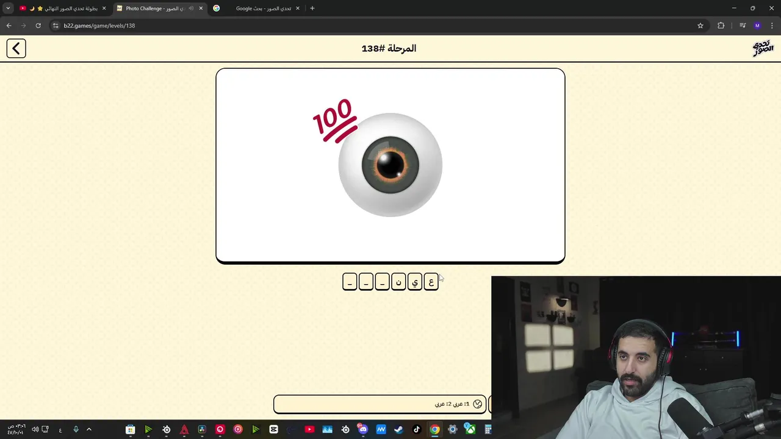Open TikTok from the taskbar
Image resolution: width=781 pixels, height=439 pixels.
pyautogui.click(x=417, y=430)
